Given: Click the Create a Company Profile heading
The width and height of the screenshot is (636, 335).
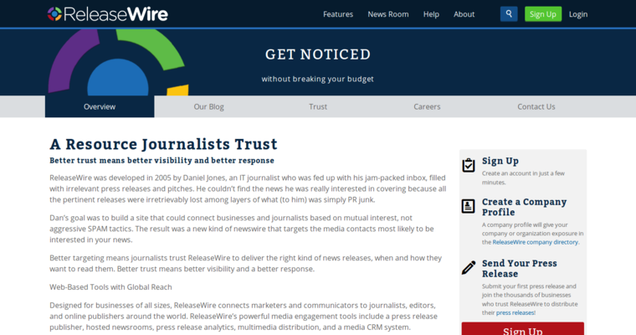Looking at the screenshot, I should [x=524, y=207].
